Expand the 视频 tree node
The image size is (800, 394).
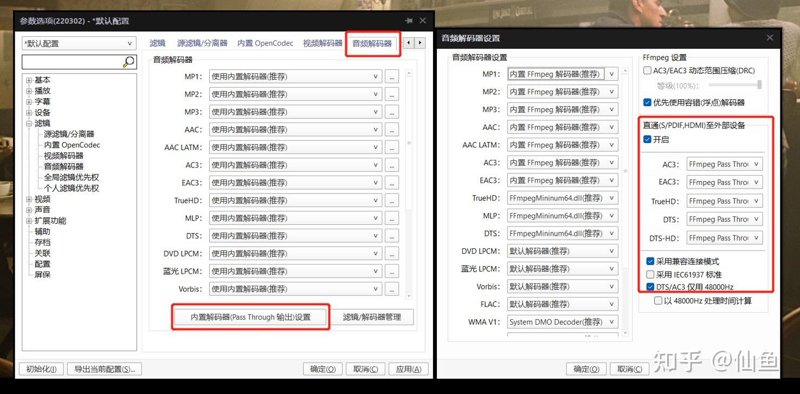click(x=29, y=199)
